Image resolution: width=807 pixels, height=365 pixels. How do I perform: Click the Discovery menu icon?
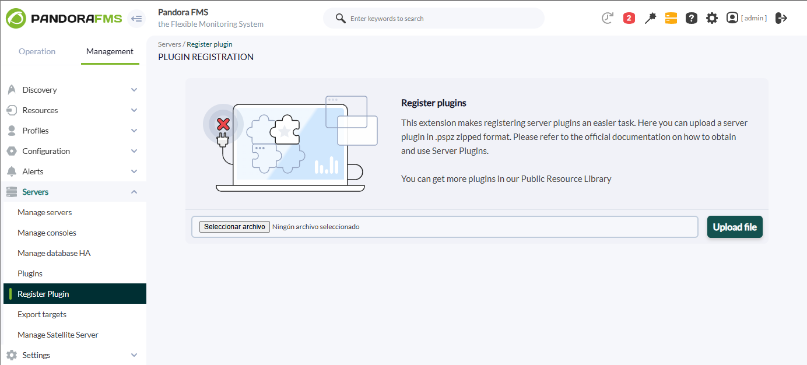12,90
